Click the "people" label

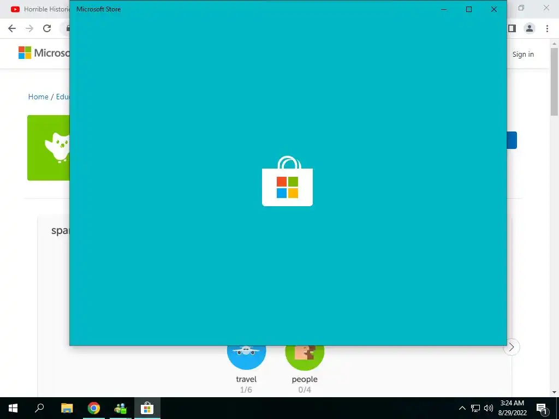point(305,380)
